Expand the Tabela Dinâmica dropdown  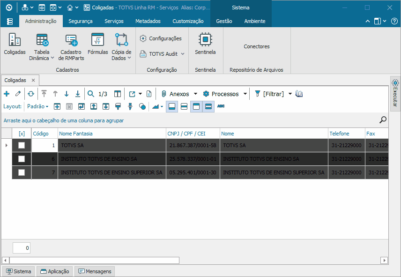52,58
